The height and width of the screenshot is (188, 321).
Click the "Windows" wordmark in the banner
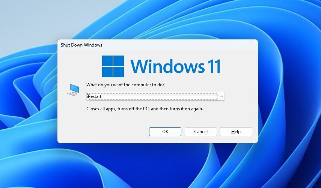(167, 66)
